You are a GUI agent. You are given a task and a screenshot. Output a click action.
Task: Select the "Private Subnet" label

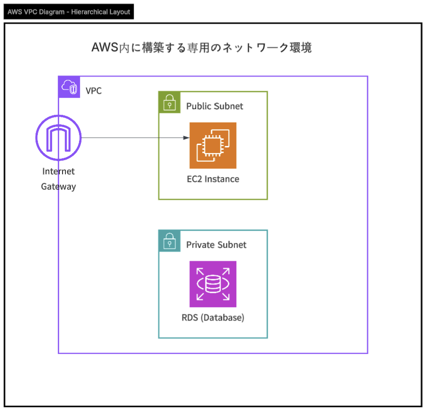pos(216,245)
